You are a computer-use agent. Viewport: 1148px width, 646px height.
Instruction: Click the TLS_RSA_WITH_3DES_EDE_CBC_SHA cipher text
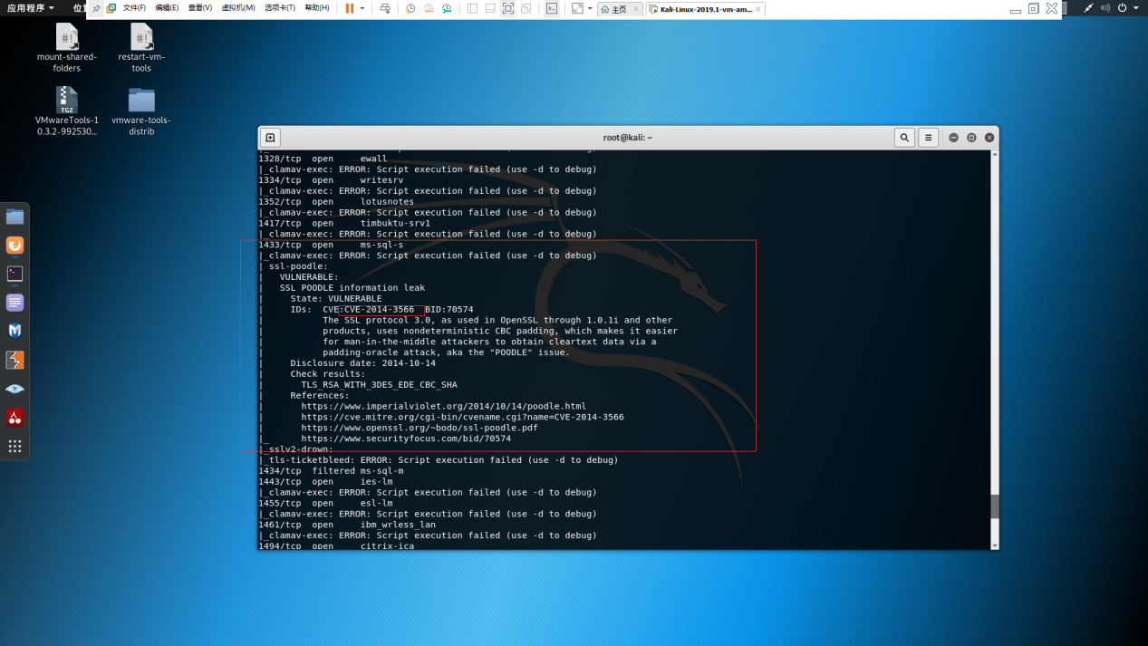pos(379,385)
